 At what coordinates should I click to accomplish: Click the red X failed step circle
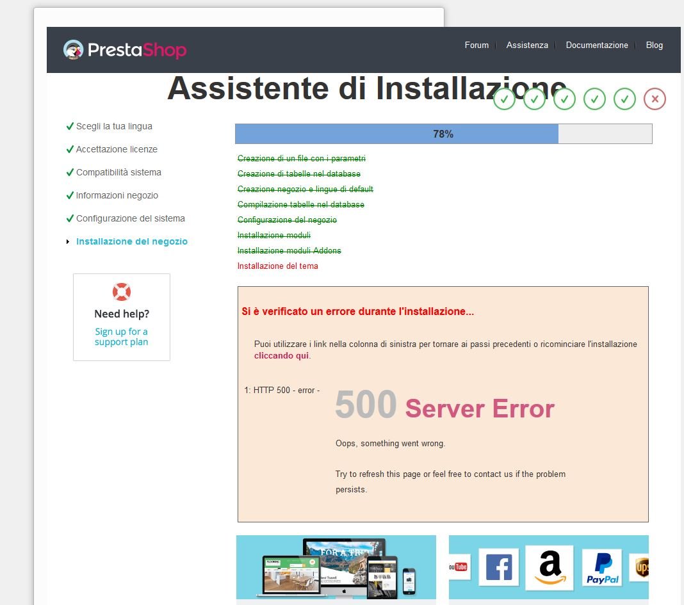click(x=655, y=99)
